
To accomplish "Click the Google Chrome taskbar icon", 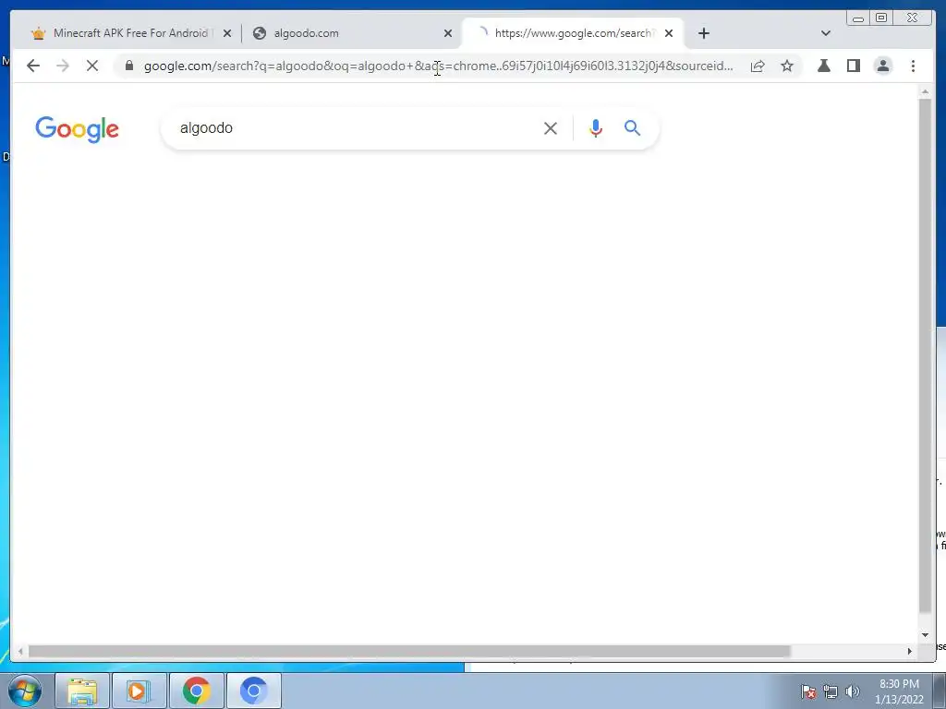I will tap(197, 691).
